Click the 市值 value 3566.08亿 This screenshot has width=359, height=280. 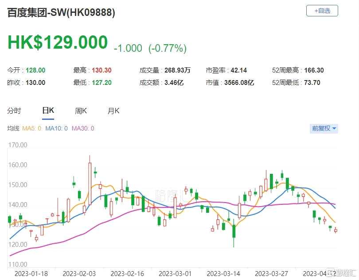click(x=239, y=83)
